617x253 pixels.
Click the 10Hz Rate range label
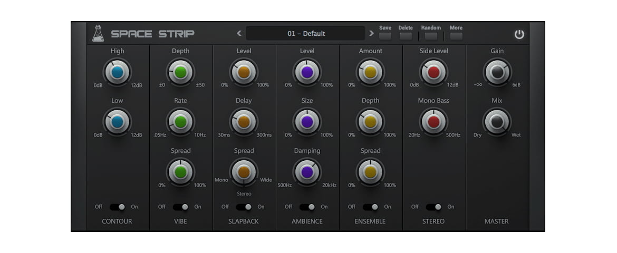coord(200,135)
